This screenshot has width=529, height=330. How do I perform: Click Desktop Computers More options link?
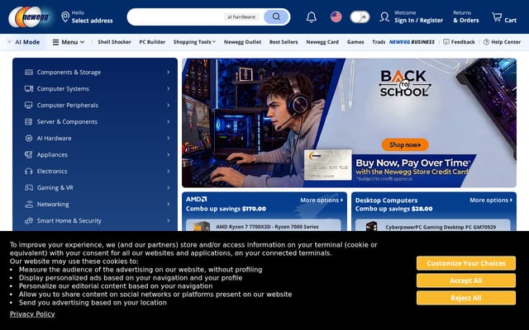pyautogui.click(x=491, y=200)
